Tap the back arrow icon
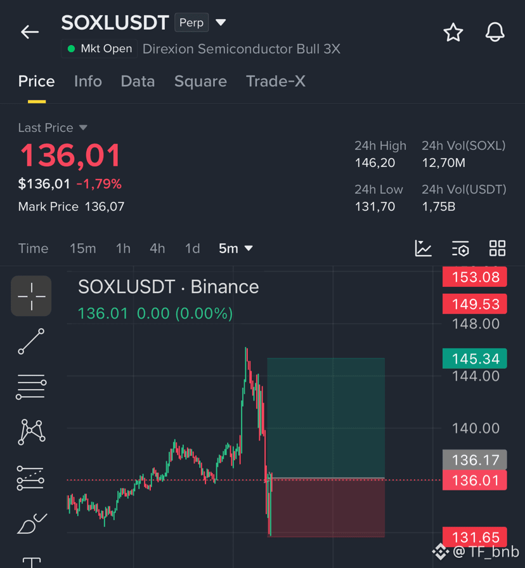The image size is (525, 568). (30, 32)
